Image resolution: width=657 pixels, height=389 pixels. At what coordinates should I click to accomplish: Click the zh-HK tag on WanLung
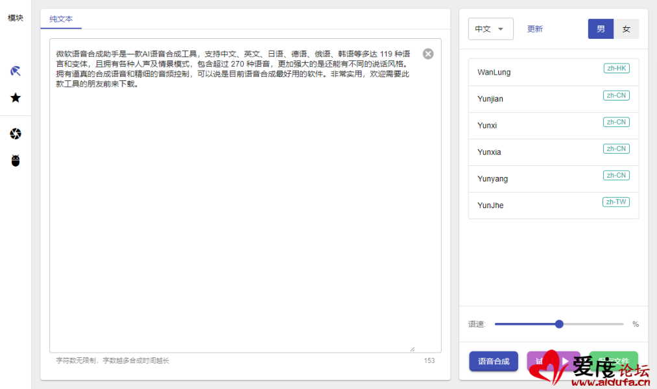[x=616, y=68]
